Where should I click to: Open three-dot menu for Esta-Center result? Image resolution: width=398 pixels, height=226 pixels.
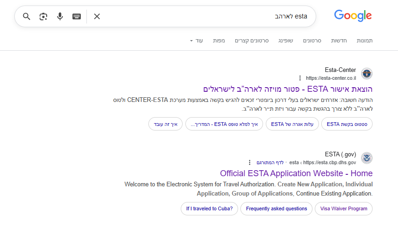point(300,78)
